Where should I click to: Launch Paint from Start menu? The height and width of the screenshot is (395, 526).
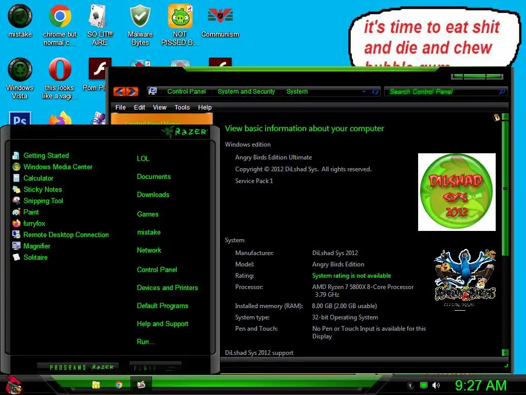(x=26, y=212)
